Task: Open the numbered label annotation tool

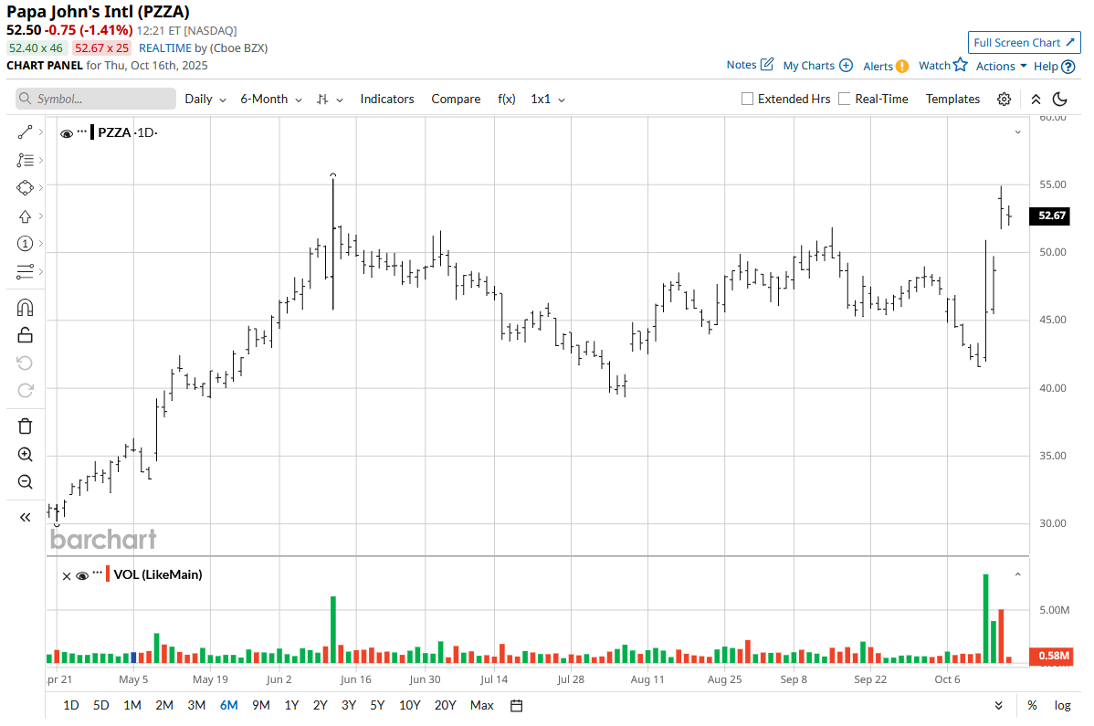Action: point(26,244)
